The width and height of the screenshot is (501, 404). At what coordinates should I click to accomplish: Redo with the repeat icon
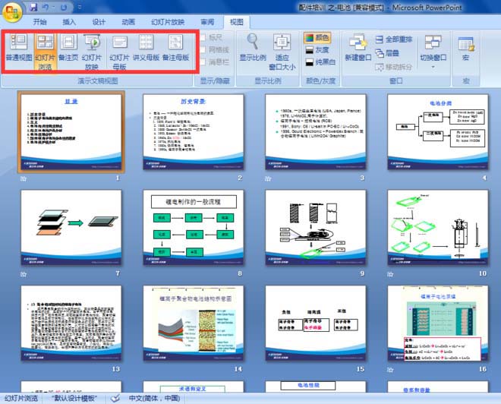64,7
